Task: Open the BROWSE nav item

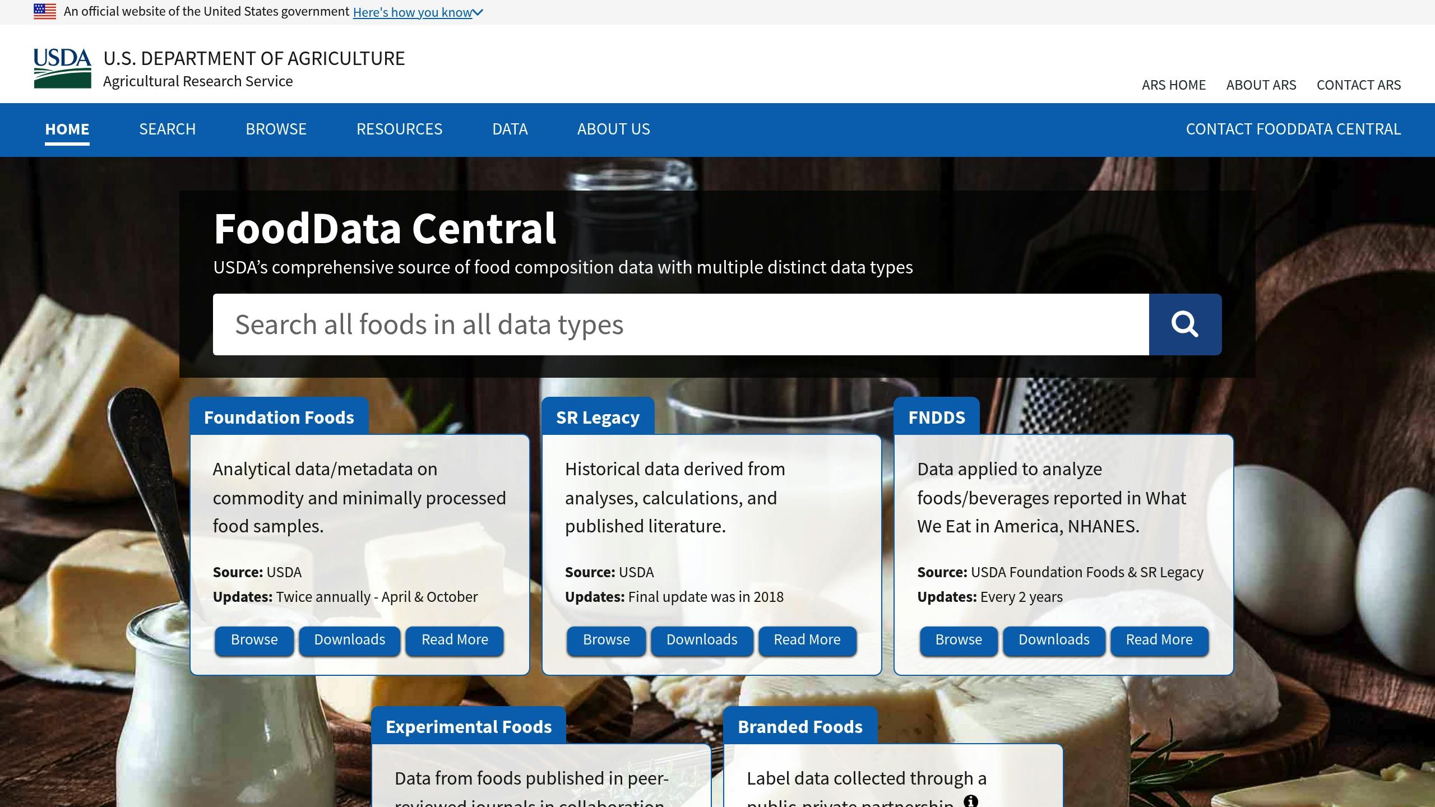Action: coord(276,129)
